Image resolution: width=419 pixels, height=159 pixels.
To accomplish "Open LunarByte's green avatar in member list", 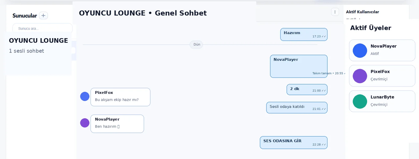I will [360, 101].
